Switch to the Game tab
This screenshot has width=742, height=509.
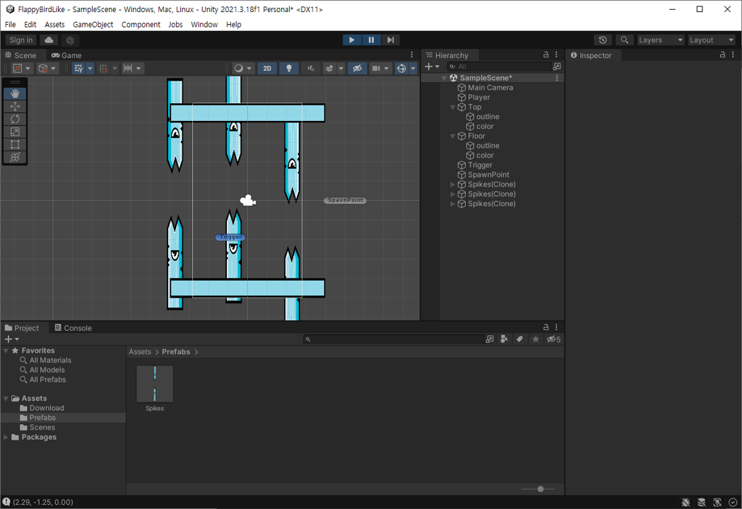point(66,55)
